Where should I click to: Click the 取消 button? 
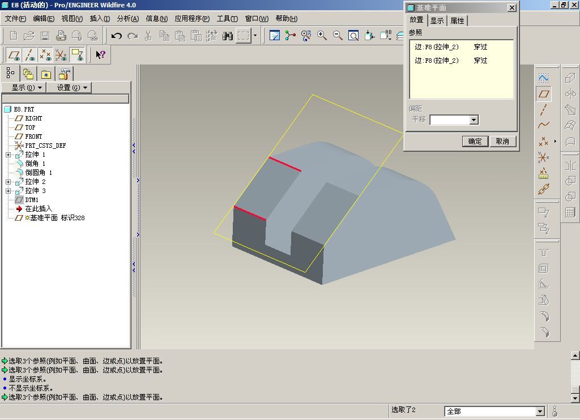502,142
